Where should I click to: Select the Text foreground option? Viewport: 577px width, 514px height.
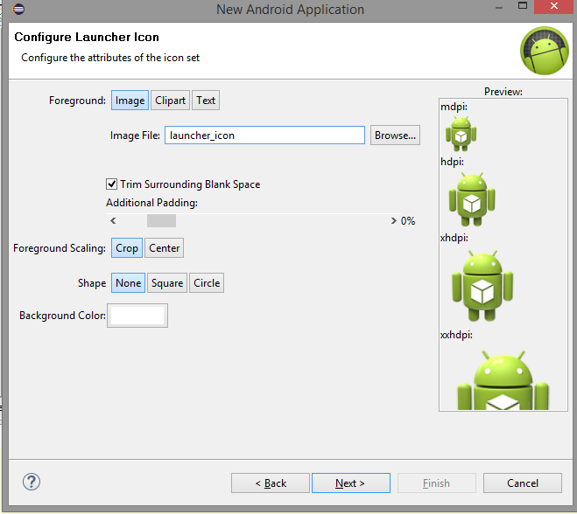[206, 101]
